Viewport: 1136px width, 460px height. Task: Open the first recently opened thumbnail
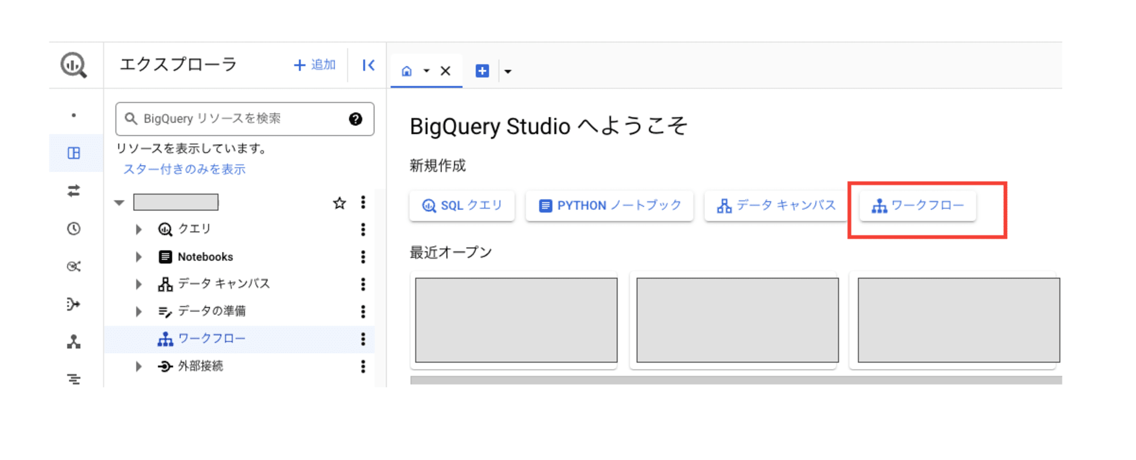pyautogui.click(x=516, y=320)
